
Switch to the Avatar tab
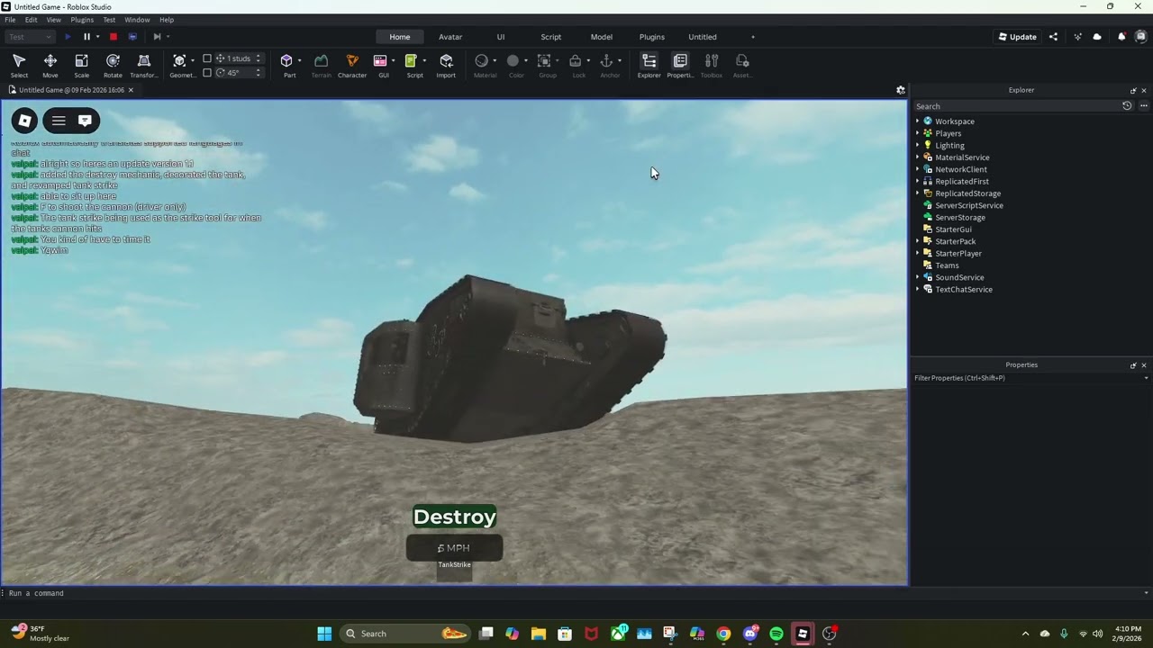(450, 37)
